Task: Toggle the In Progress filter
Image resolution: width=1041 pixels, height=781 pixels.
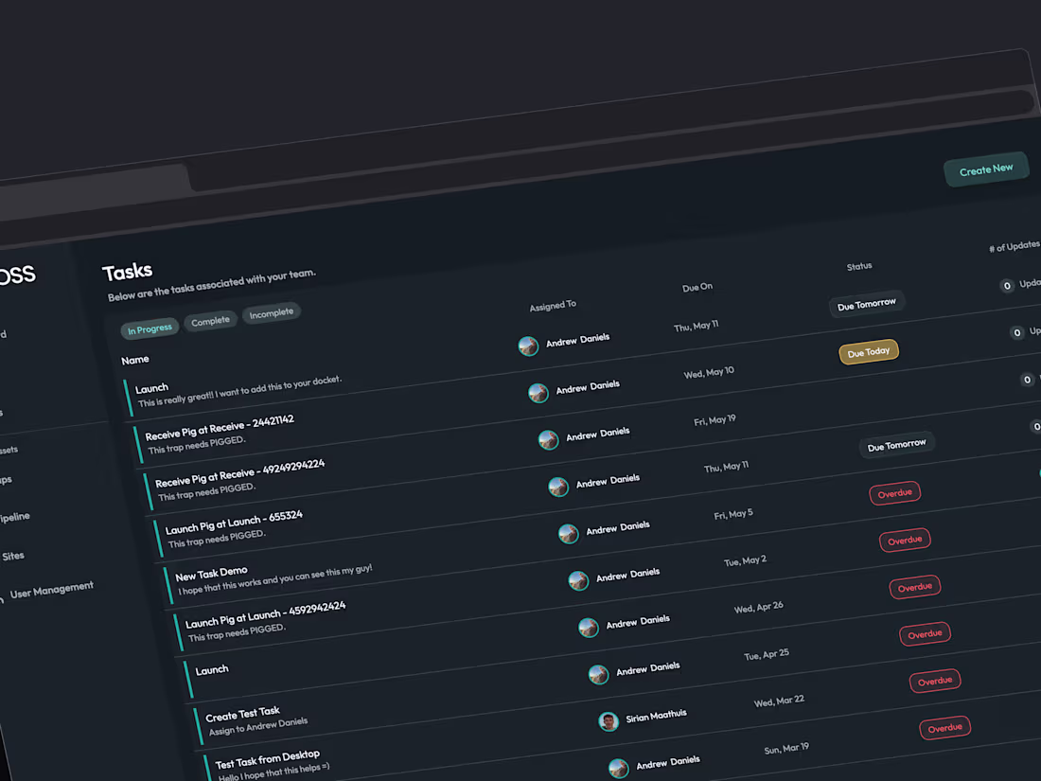Action: pyautogui.click(x=150, y=328)
